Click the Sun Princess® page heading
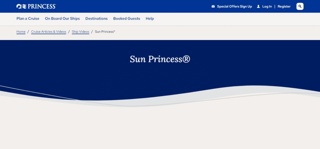This screenshot has height=149, width=320. pos(160,59)
